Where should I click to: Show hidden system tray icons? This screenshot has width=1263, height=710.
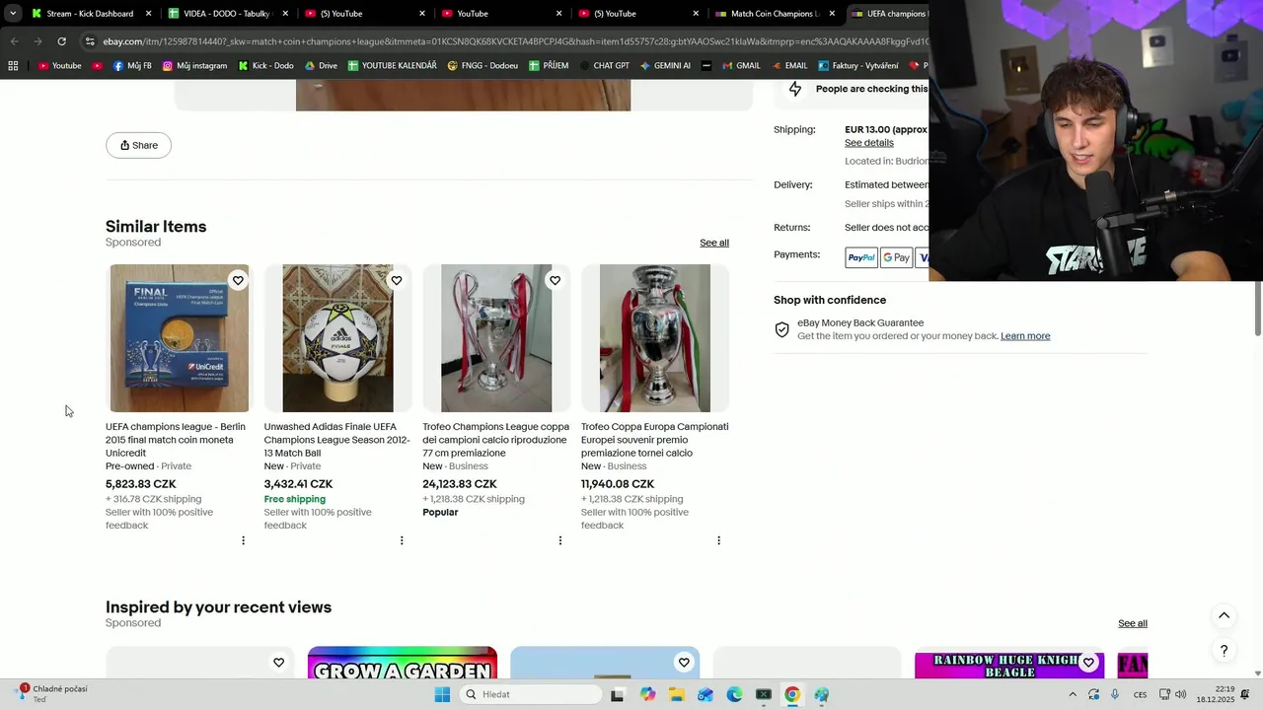(x=1073, y=694)
